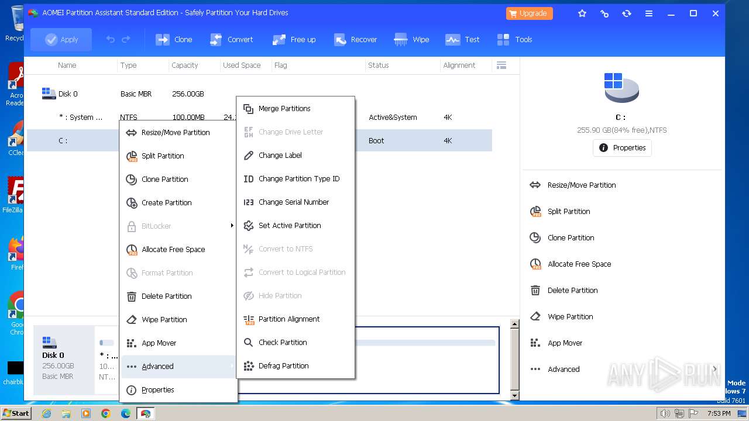Select Partition Alignment in the submenu
Screen dimensions: 749x421
(x=296, y=319)
